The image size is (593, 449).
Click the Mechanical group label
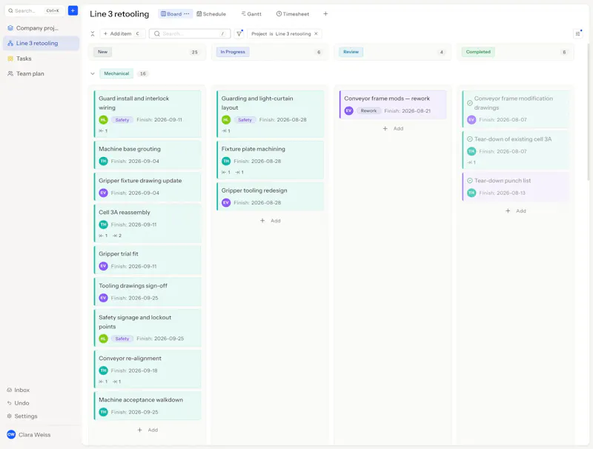(116, 73)
